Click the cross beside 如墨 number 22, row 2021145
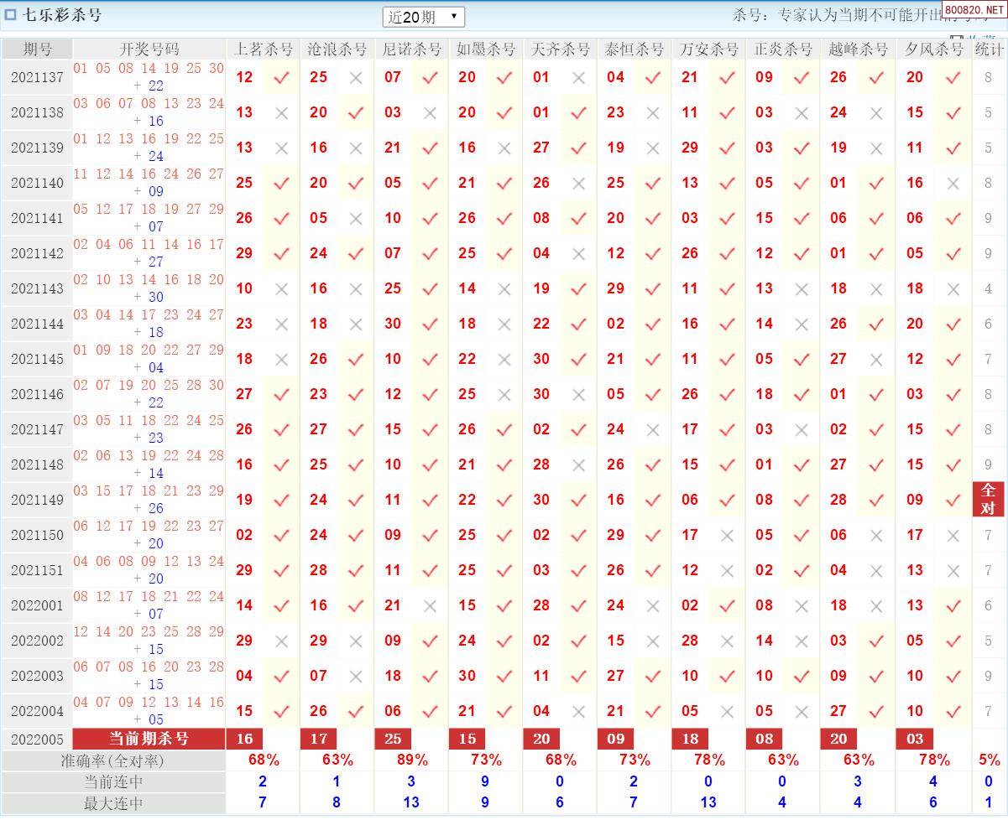The height and width of the screenshot is (820, 1008). pos(504,359)
